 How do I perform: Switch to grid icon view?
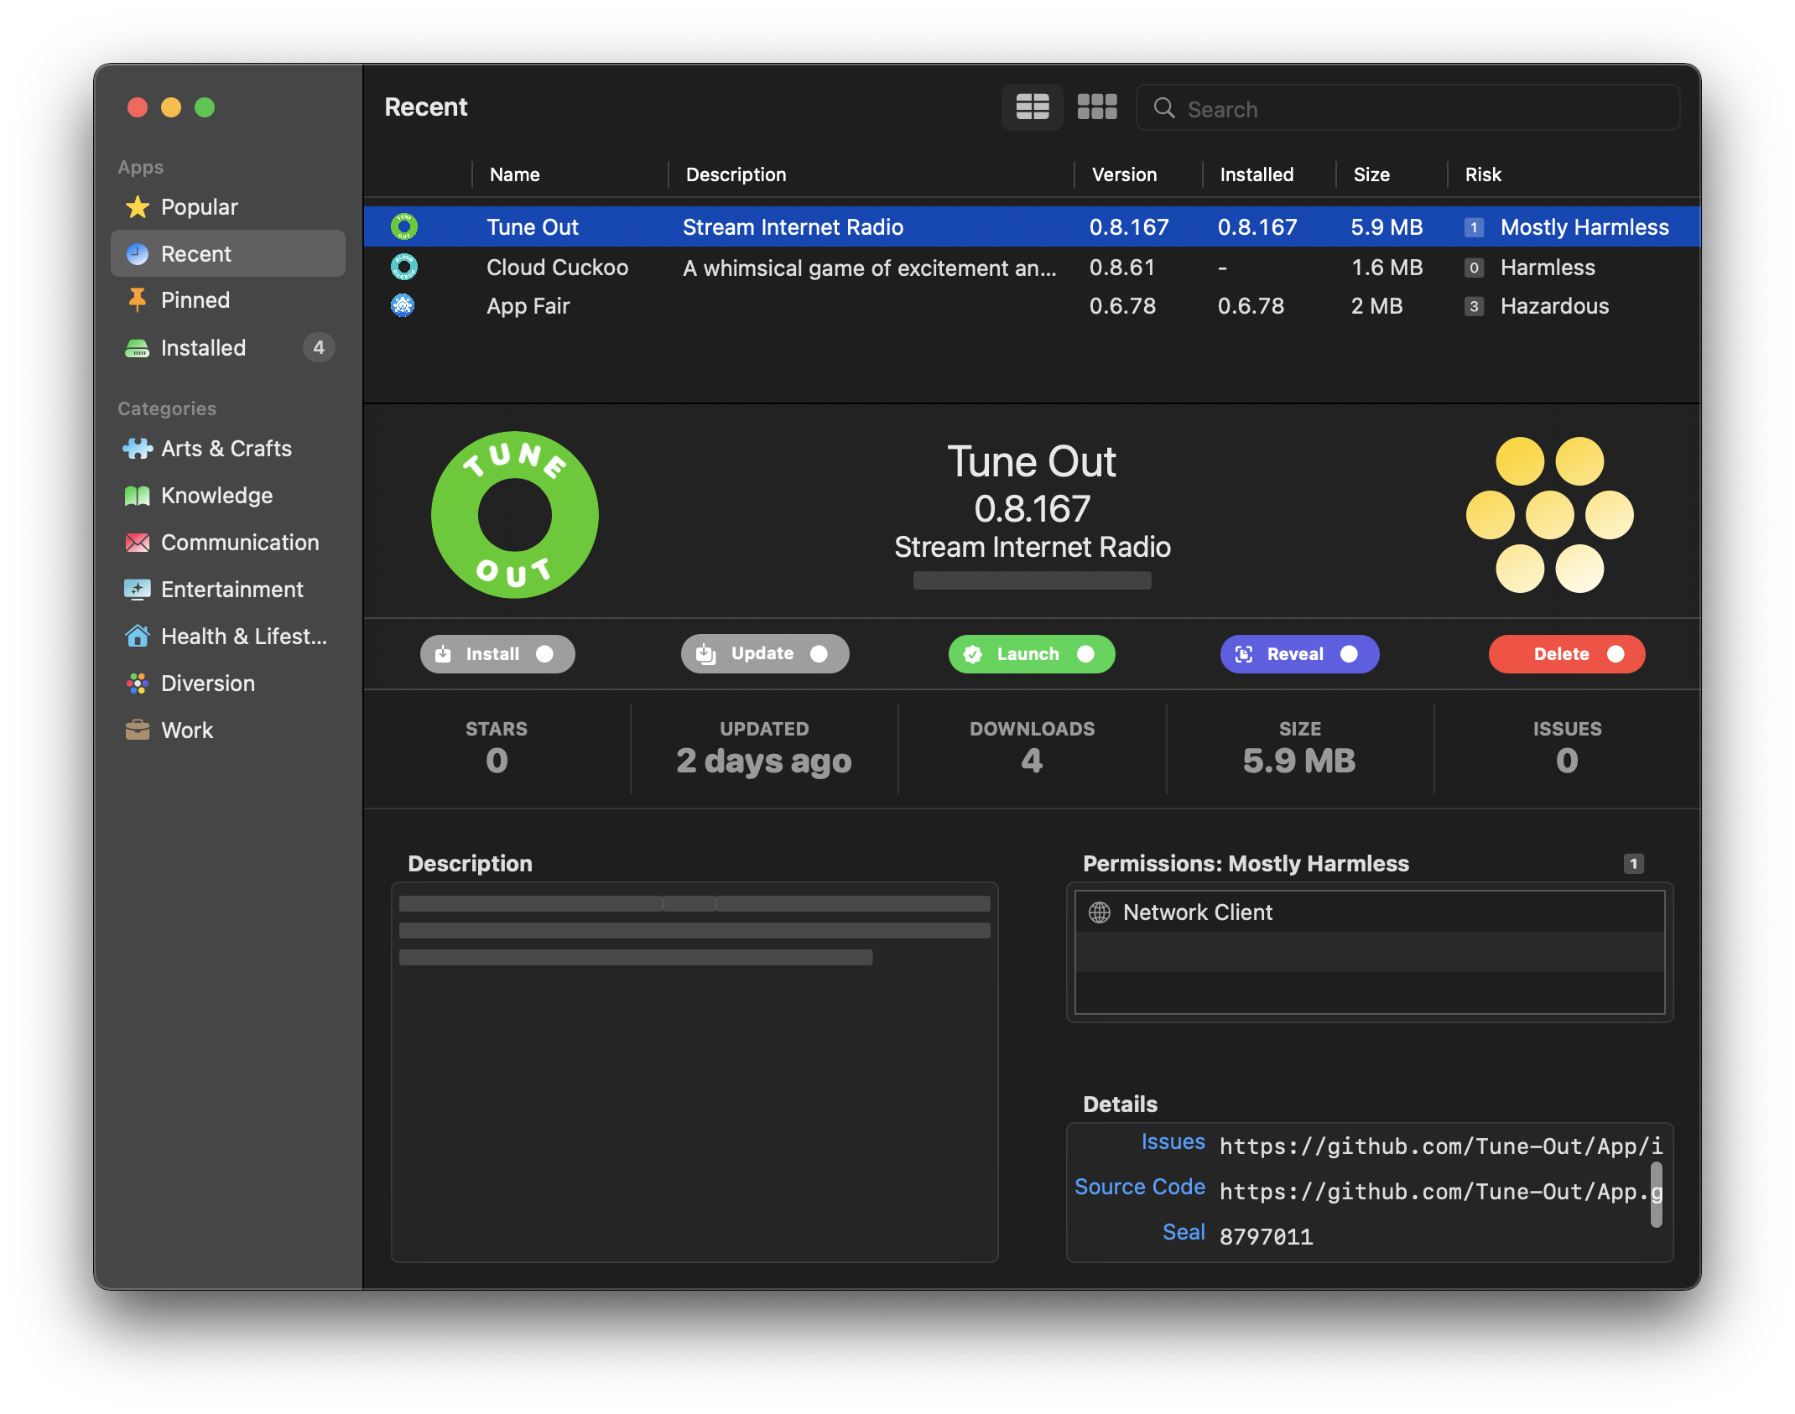(1096, 107)
